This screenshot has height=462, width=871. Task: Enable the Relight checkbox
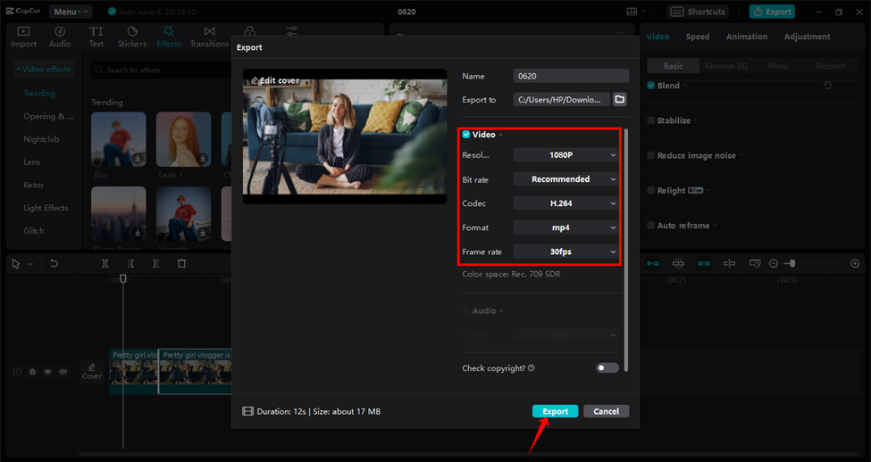tap(651, 190)
